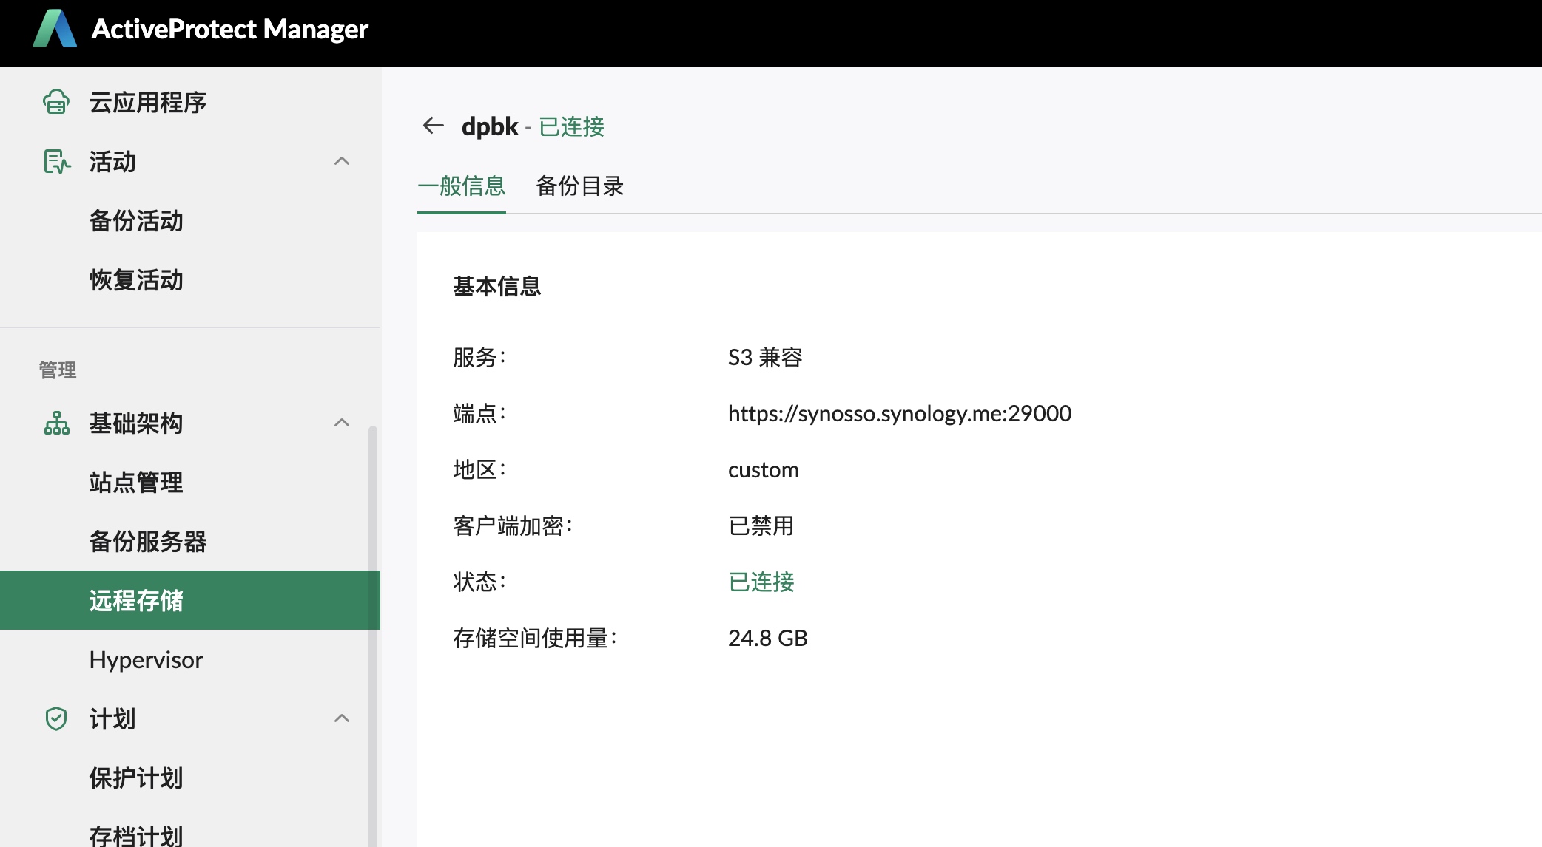Open the Hypervisor page
This screenshot has width=1542, height=847.
146,659
